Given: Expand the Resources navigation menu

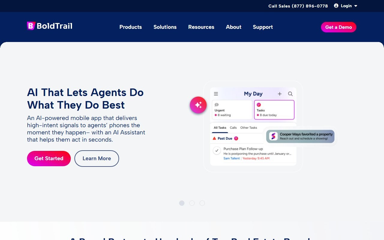Looking at the screenshot, I should 201,27.
